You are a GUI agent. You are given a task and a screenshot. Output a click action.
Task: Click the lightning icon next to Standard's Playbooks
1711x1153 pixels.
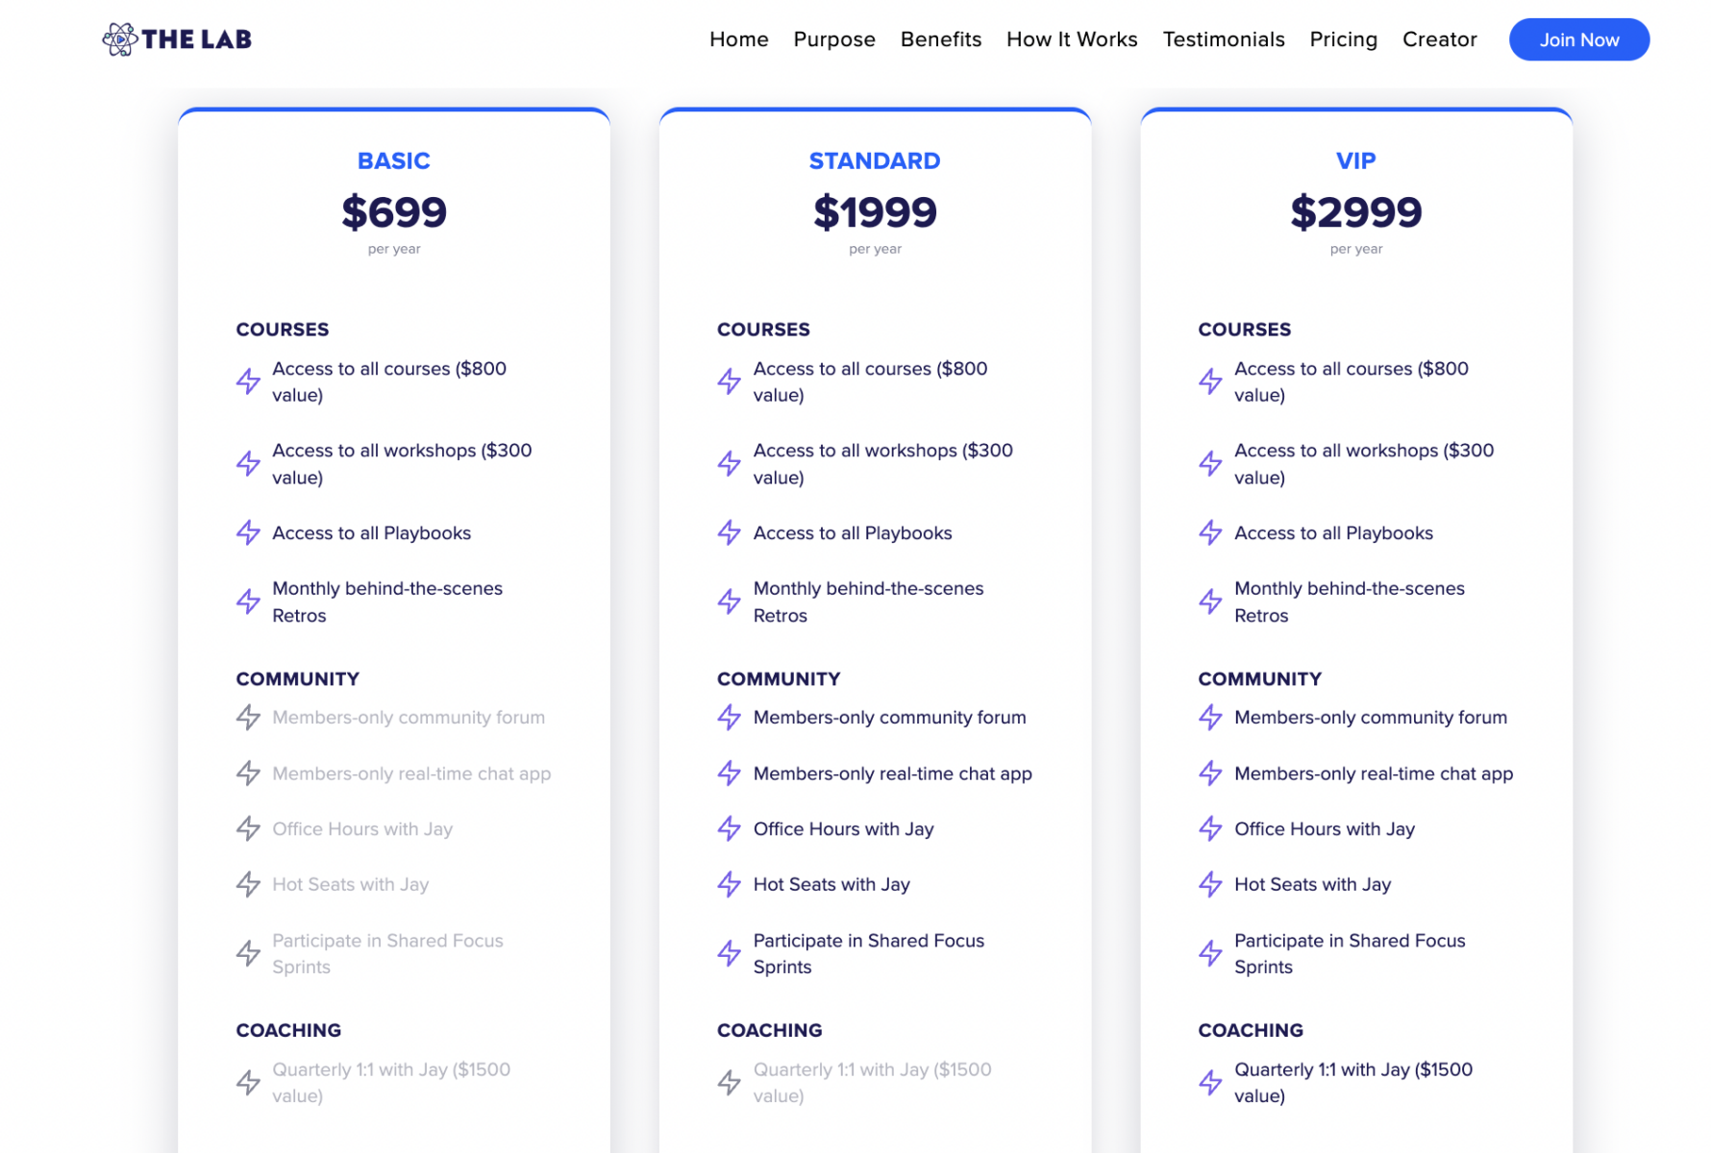coord(730,532)
